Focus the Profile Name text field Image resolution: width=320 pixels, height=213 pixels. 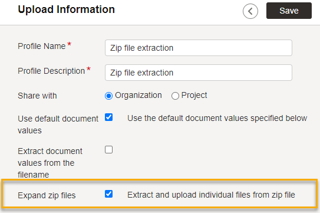coord(199,48)
